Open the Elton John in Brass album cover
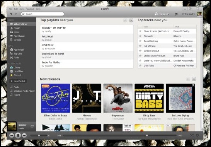211x147 pixels. 55,98
